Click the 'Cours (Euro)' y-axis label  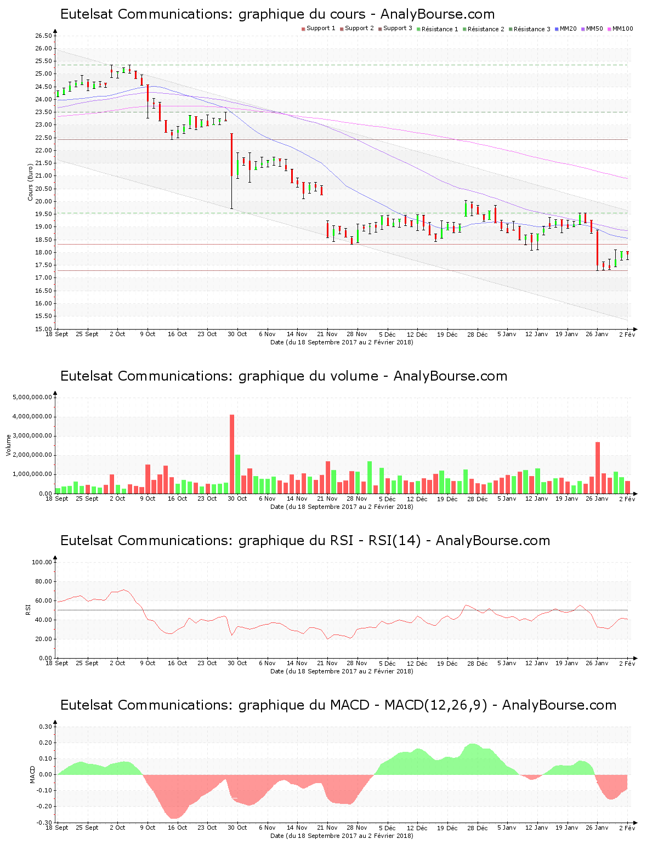pyautogui.click(x=31, y=183)
